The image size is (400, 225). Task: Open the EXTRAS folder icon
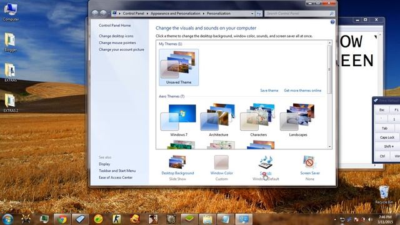11,72
